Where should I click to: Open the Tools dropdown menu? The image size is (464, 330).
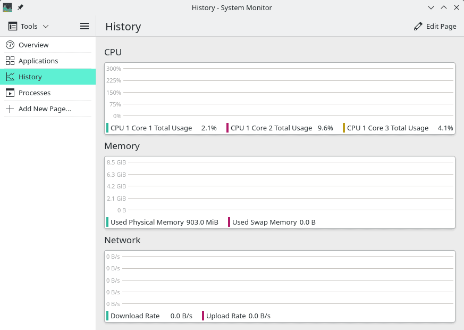32,26
